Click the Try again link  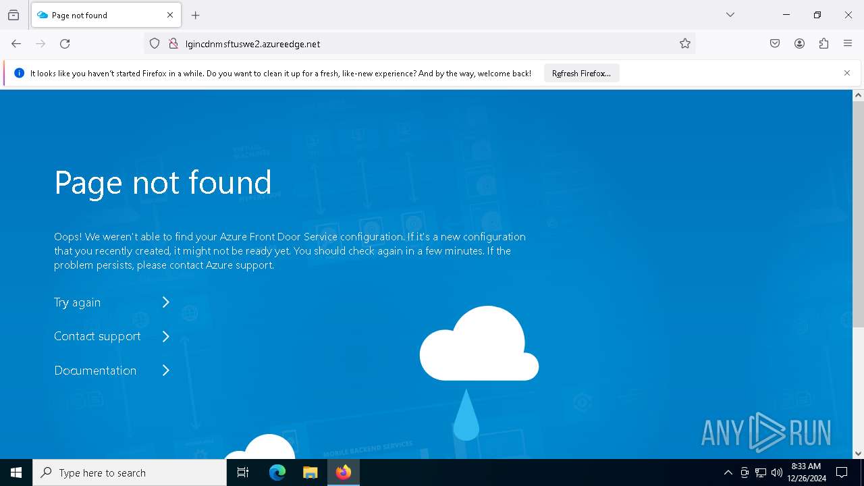click(x=77, y=302)
